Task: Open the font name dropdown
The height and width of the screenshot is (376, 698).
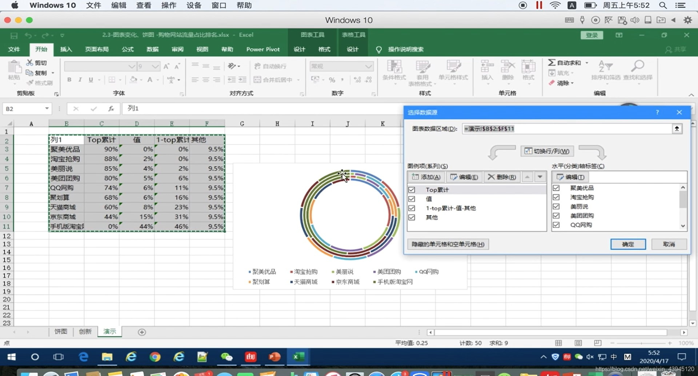Action: click(x=132, y=66)
